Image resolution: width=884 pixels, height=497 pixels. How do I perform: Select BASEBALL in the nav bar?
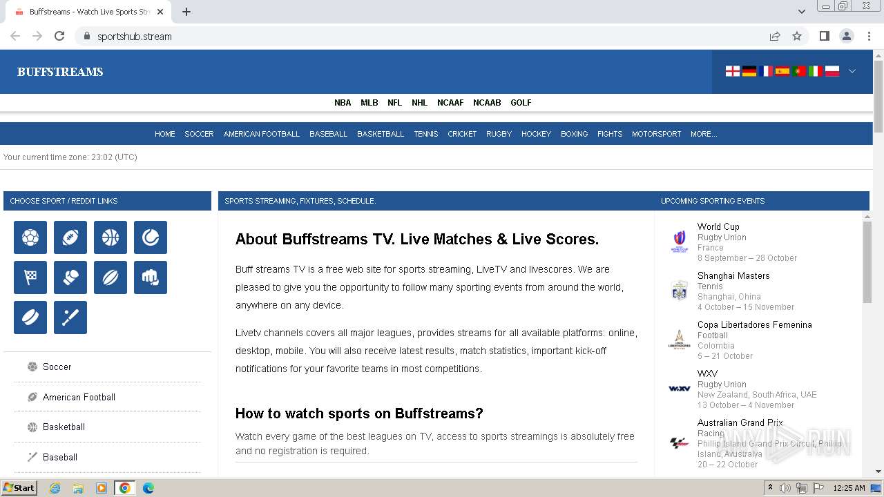pyautogui.click(x=328, y=134)
